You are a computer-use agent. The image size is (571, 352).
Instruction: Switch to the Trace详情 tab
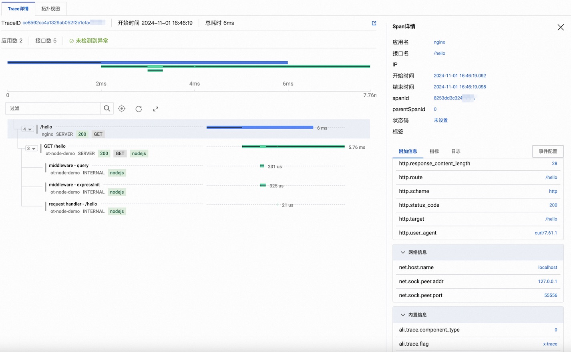click(18, 8)
